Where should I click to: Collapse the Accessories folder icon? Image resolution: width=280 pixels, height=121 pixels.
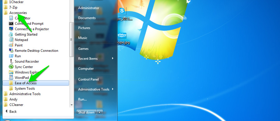(x=6, y=13)
